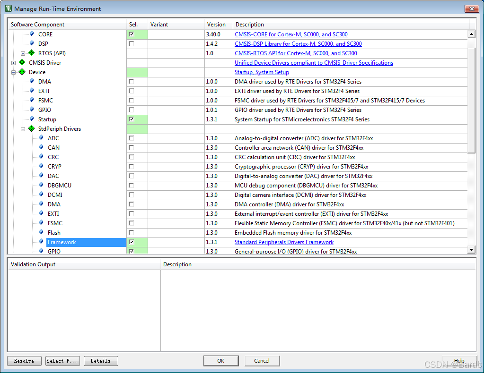Image resolution: width=484 pixels, height=373 pixels.
Task: Select the DBGMCU tree row label
Action: point(60,186)
